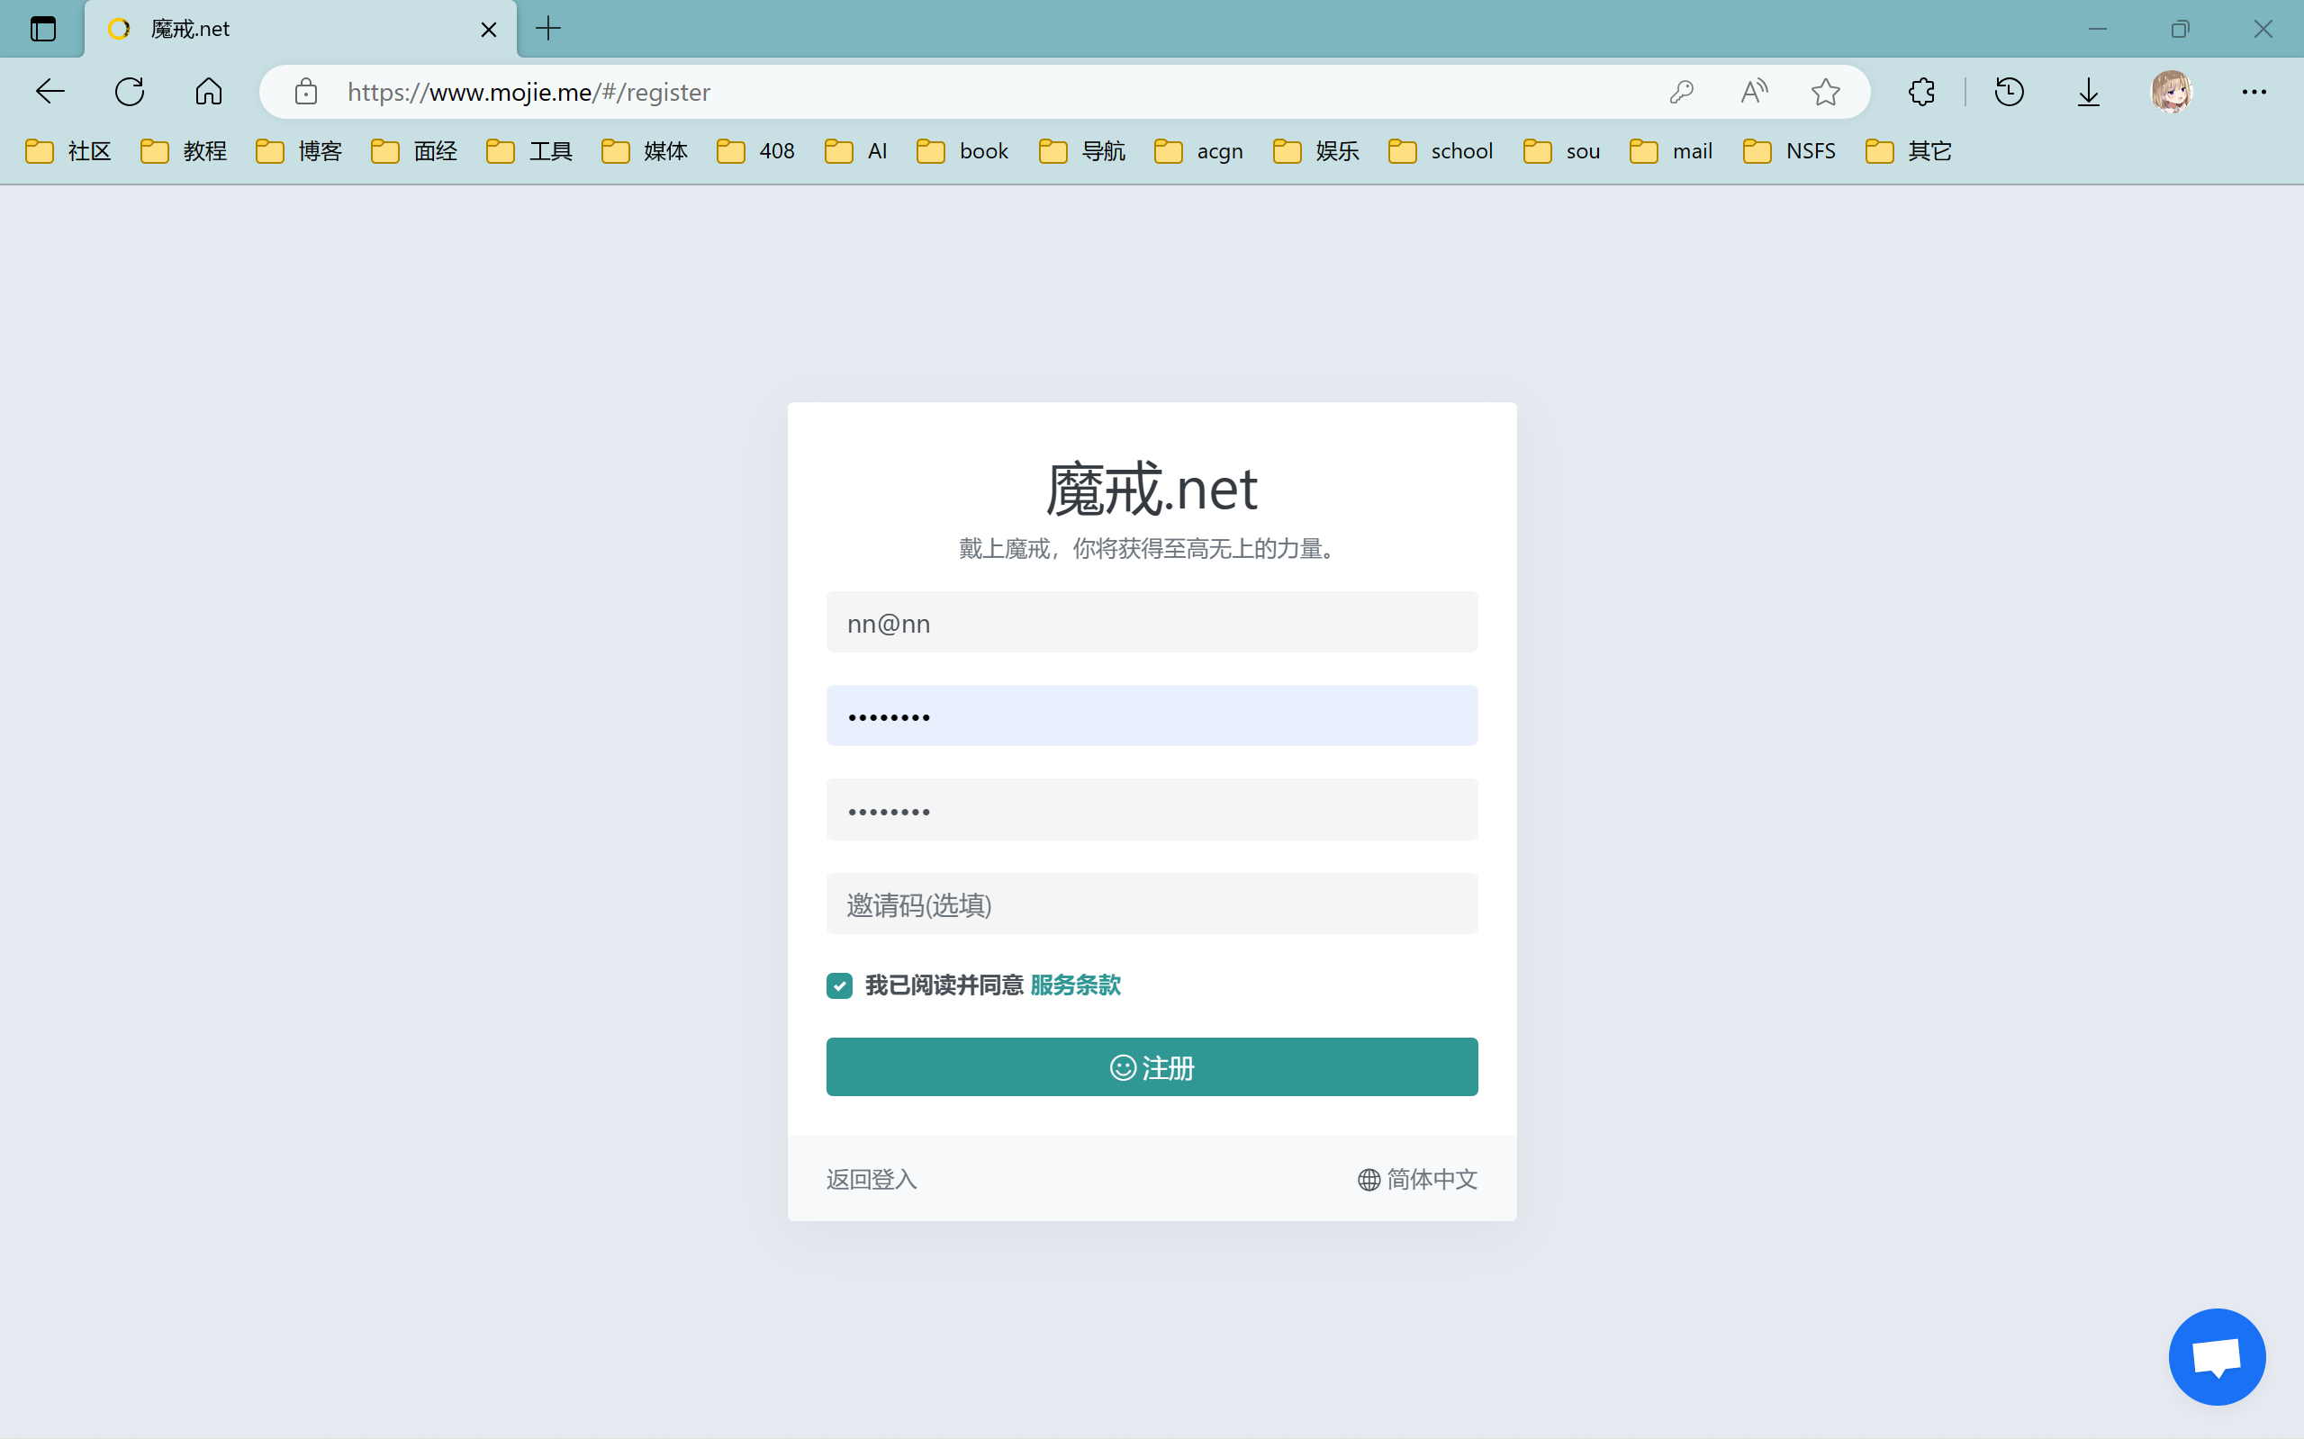Click the 返回登入 link

[872, 1179]
